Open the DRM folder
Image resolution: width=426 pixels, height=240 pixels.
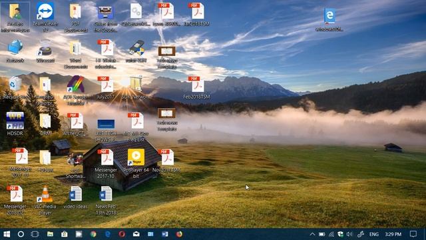[45, 125]
